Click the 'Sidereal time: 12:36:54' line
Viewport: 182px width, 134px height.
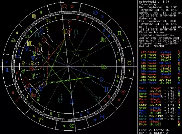click(x=158, y=43)
